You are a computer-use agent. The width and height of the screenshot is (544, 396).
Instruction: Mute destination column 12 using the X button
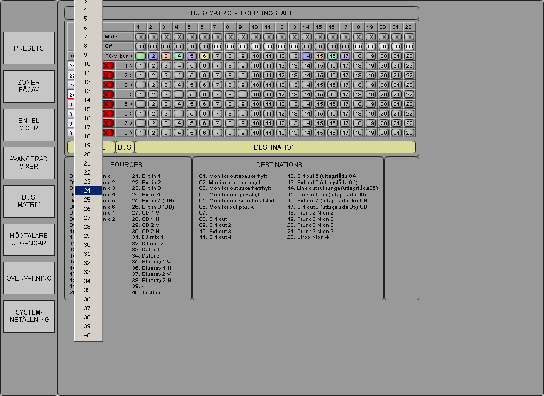click(x=281, y=37)
